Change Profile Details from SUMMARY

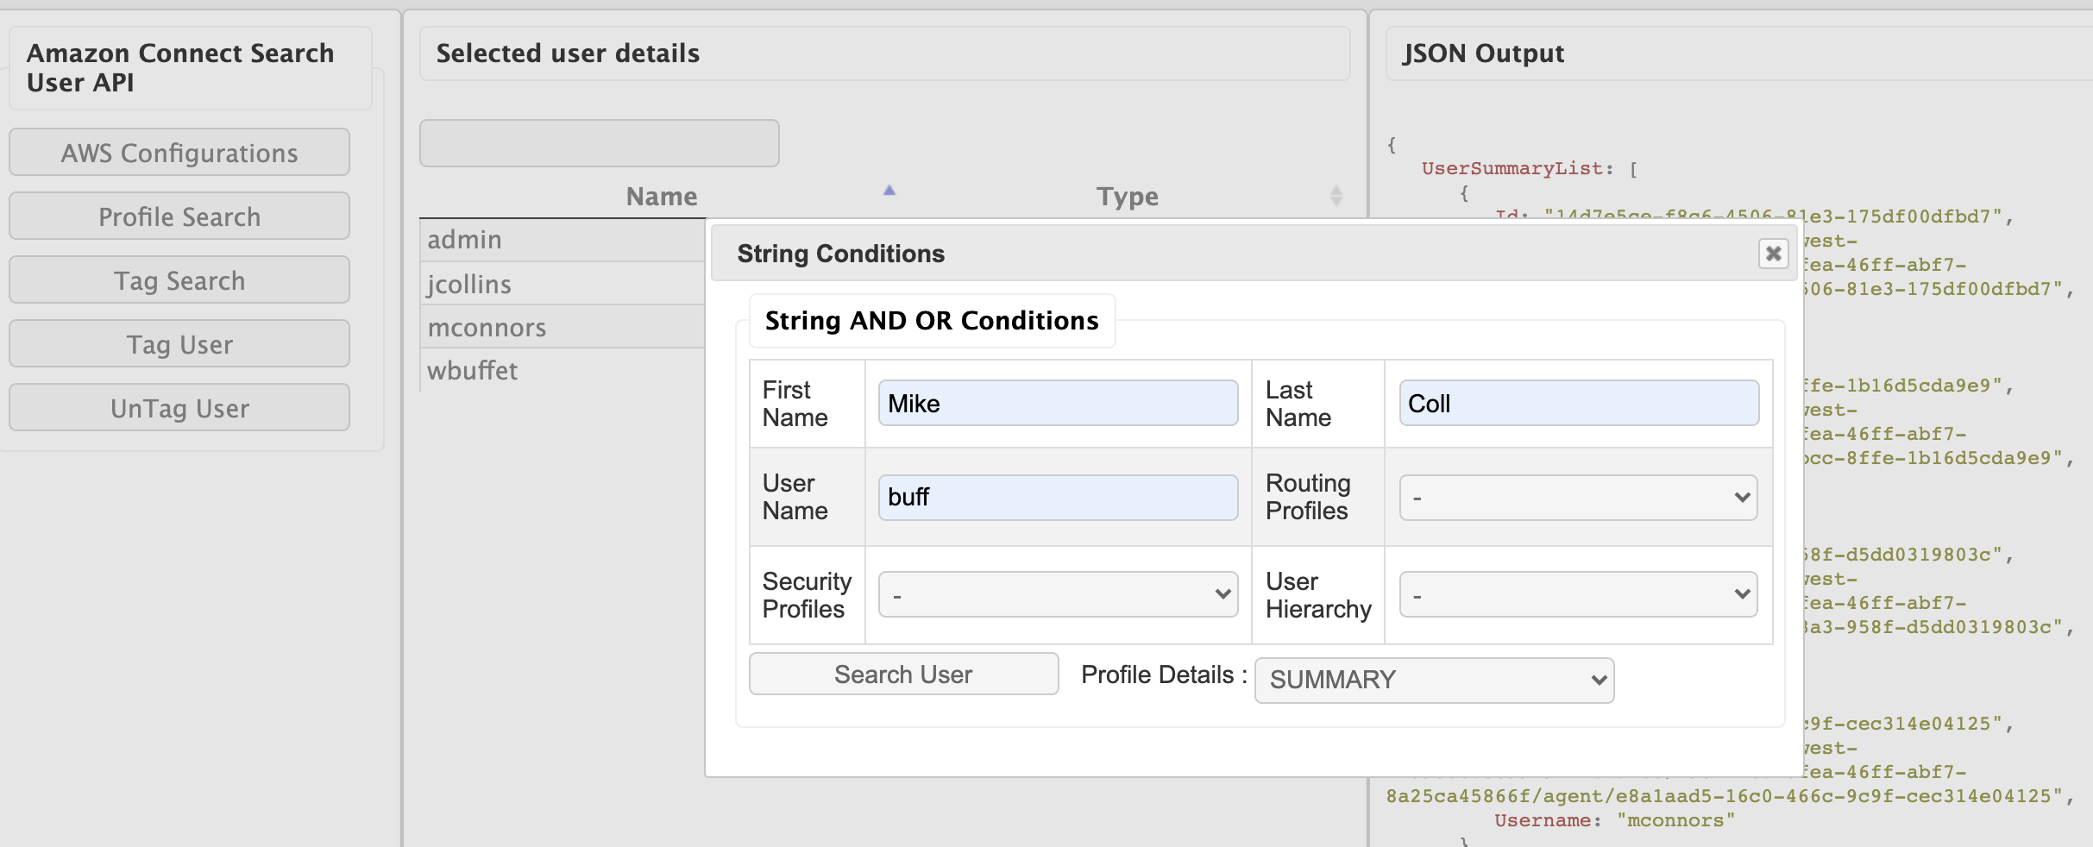1434,681
